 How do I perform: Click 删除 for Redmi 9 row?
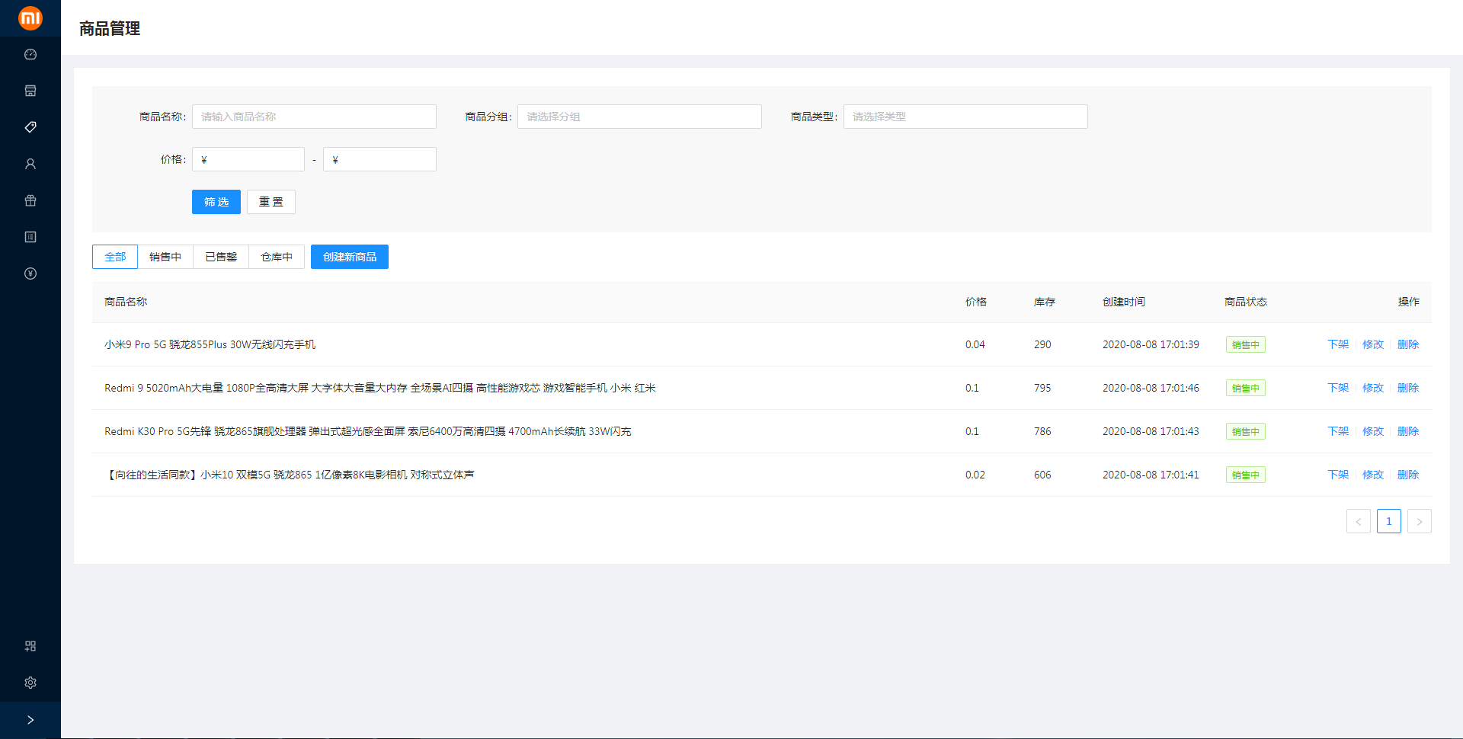[x=1408, y=388]
